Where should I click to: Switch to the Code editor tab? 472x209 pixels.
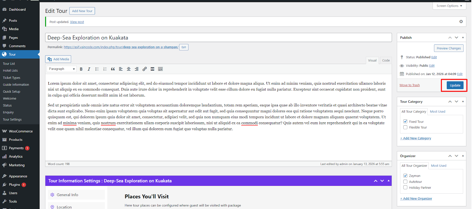pos(386,60)
